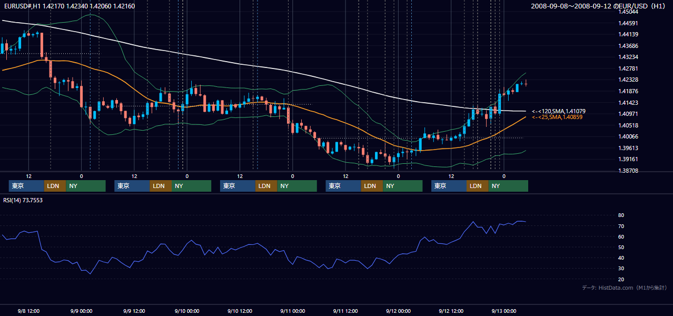Click the RSI scale value 50

click(621, 247)
